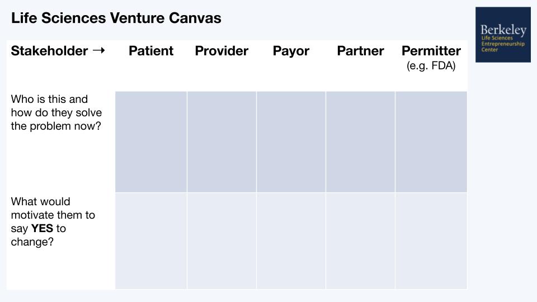Click the Payor column header

(291, 51)
